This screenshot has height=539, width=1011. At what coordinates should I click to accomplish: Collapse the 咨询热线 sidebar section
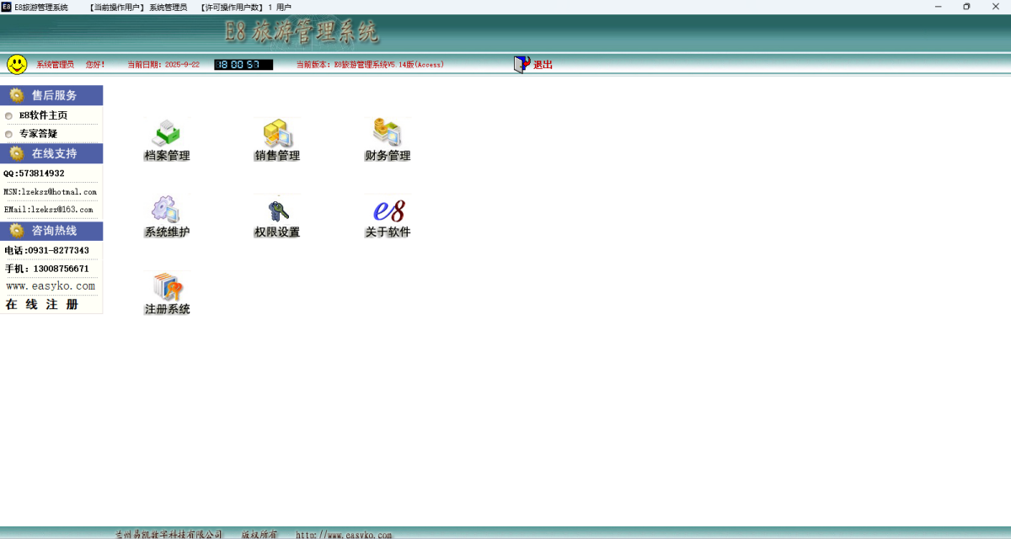[x=51, y=230]
